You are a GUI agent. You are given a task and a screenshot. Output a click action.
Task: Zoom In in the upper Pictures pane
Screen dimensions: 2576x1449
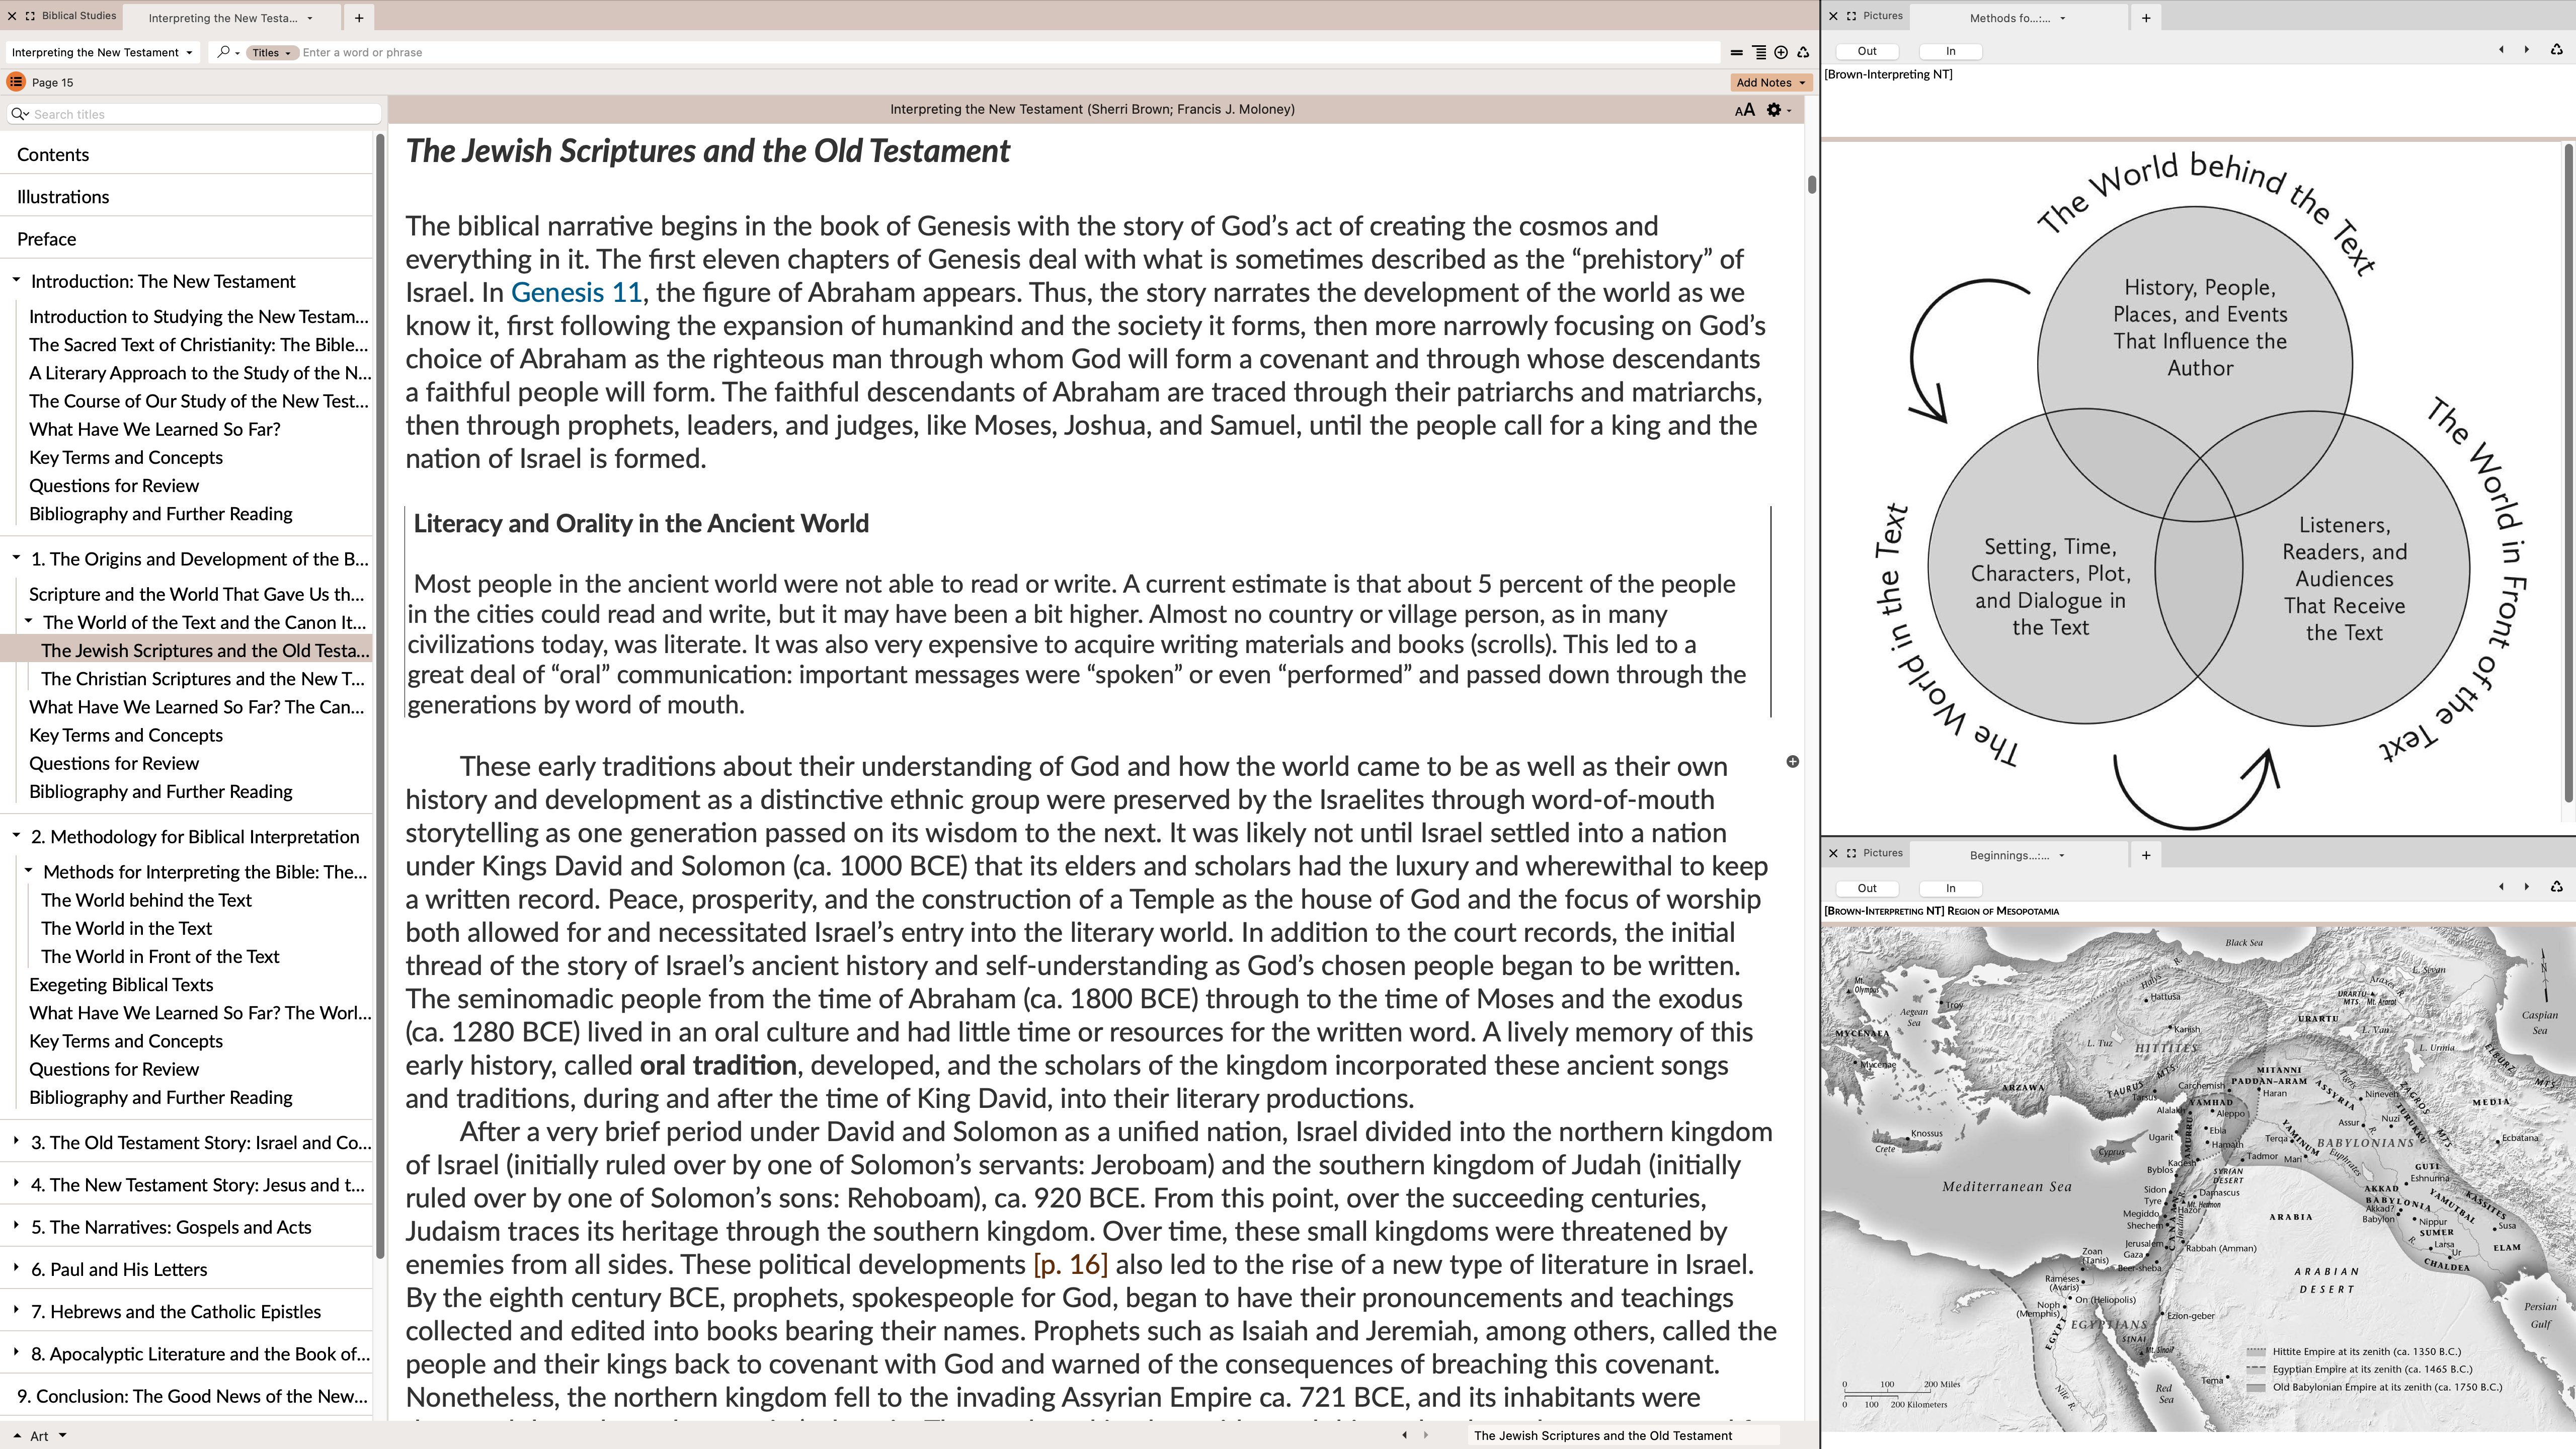click(1950, 51)
